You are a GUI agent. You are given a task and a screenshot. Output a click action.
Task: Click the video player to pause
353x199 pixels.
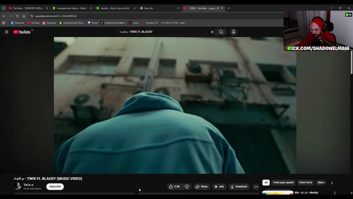pos(175,105)
